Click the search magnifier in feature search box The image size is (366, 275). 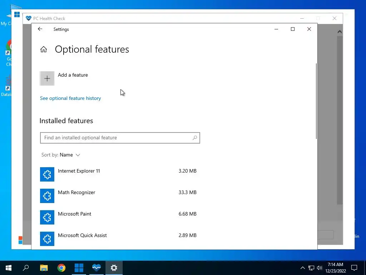tap(195, 138)
